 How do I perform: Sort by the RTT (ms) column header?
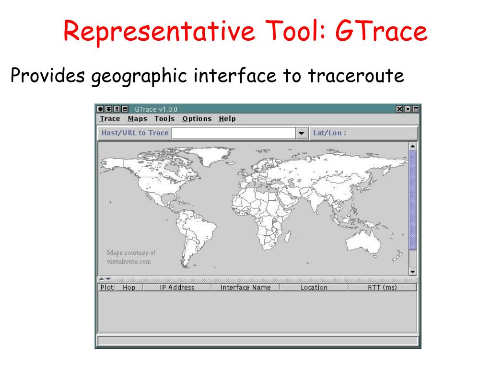[x=382, y=287]
